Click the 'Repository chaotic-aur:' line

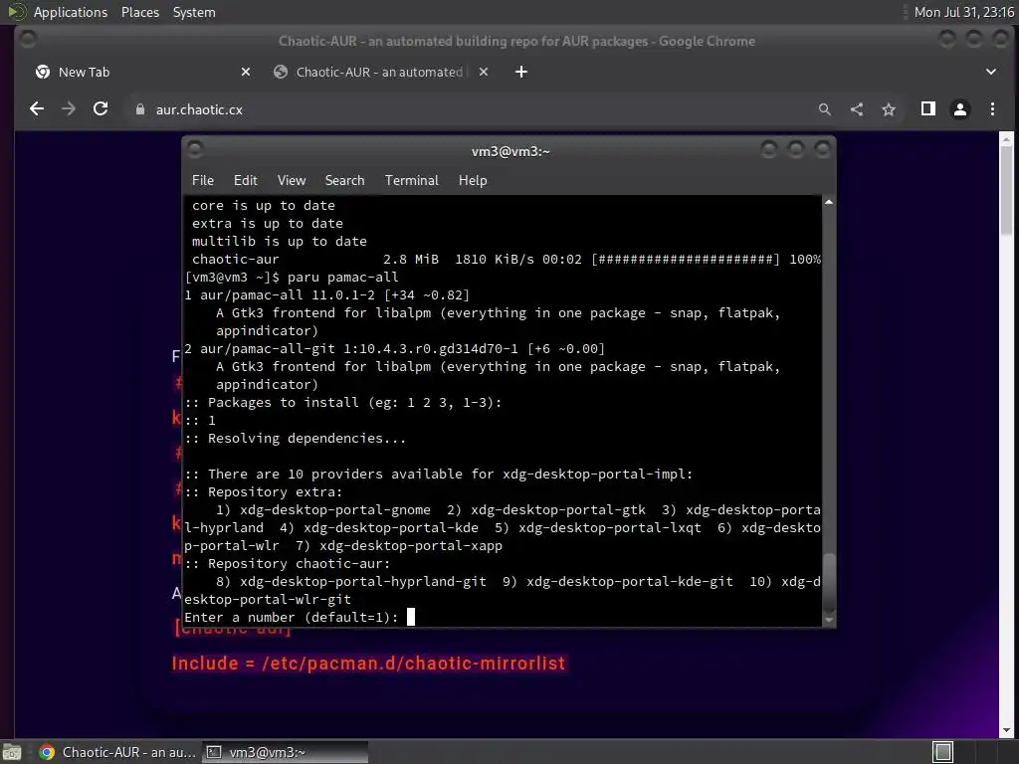click(288, 564)
